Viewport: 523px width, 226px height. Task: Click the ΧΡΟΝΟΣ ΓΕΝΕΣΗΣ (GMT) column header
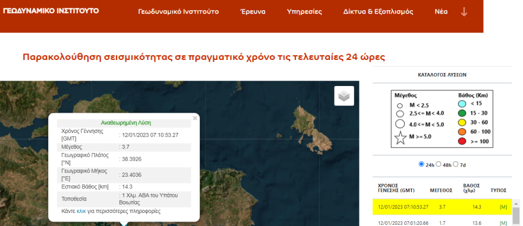[396, 188]
